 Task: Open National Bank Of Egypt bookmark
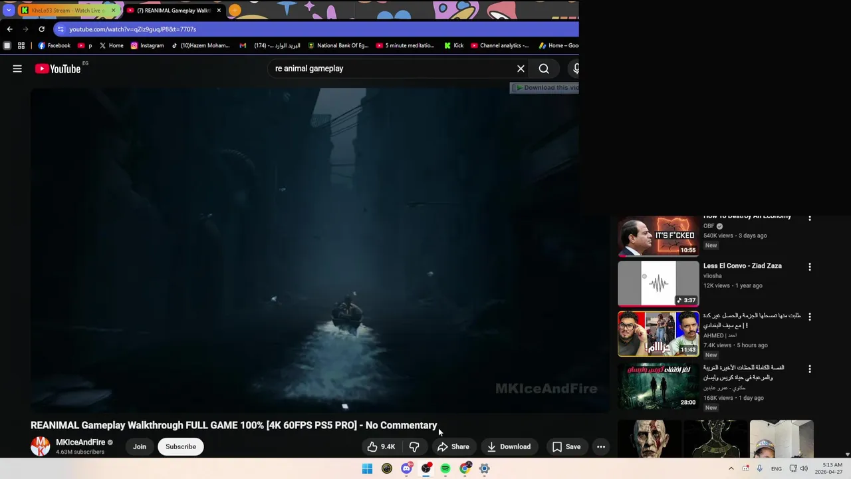pyautogui.click(x=338, y=46)
